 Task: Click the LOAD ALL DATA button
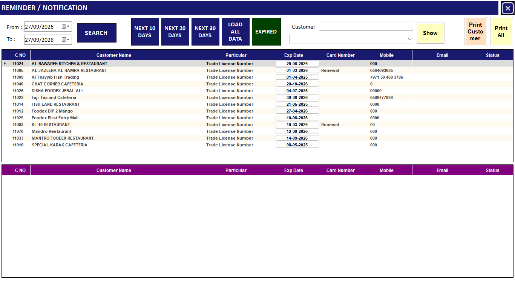235,32
